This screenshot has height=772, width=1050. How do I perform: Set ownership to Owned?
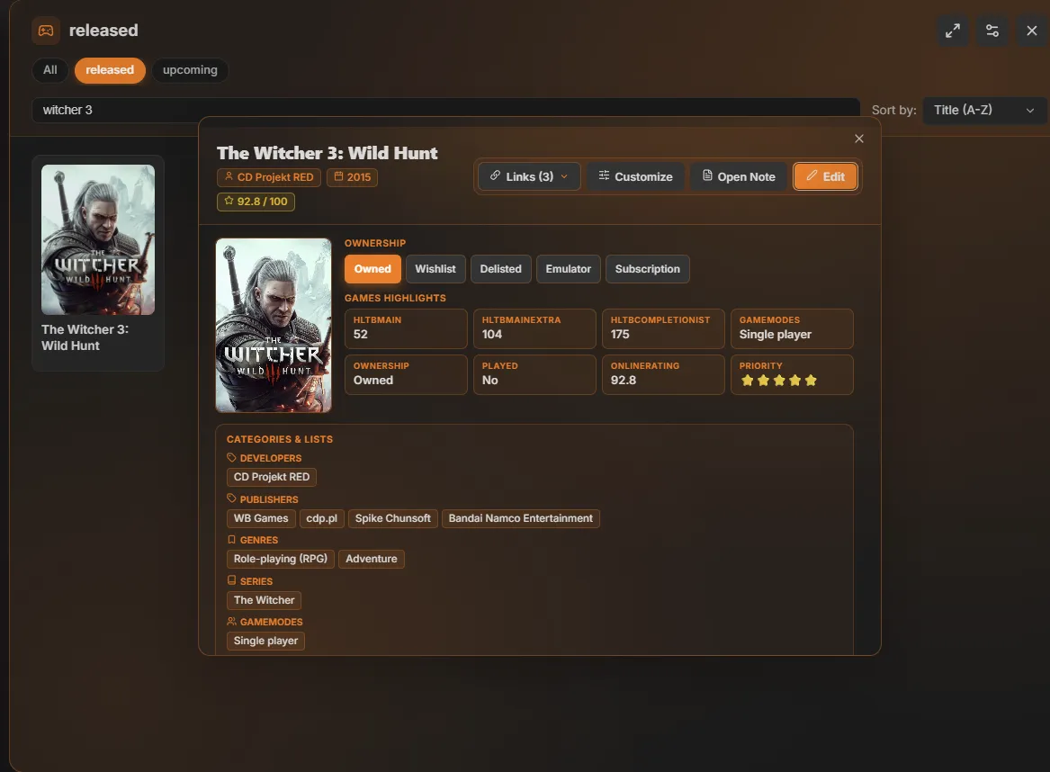point(372,269)
